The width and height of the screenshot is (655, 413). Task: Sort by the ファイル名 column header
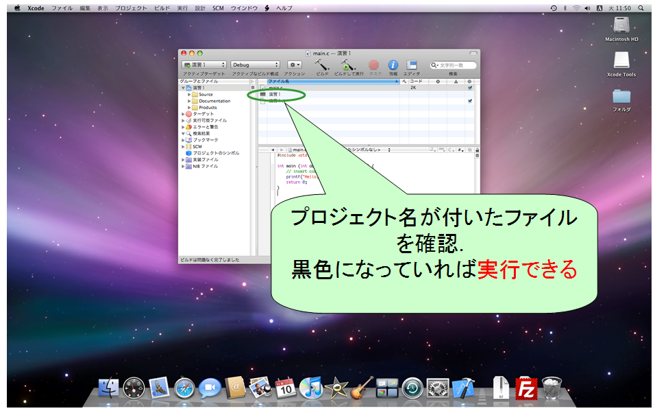333,81
